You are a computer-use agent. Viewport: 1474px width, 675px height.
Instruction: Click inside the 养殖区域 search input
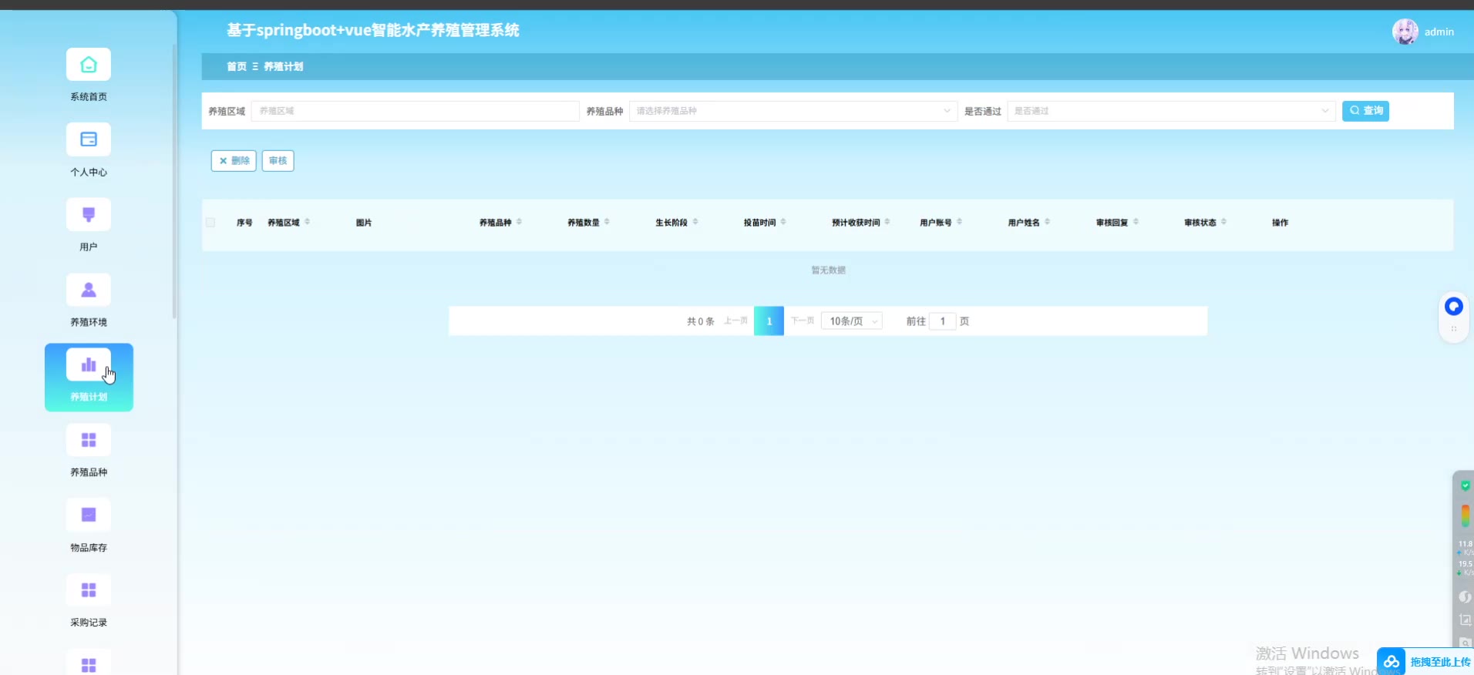415,111
